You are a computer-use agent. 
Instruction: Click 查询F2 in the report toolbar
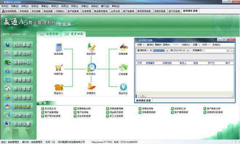click(x=150, y=45)
